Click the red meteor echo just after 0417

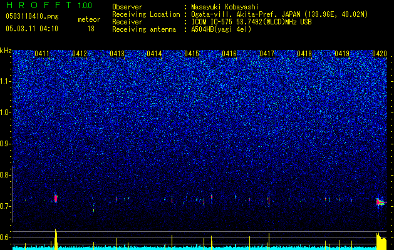click(x=269, y=200)
